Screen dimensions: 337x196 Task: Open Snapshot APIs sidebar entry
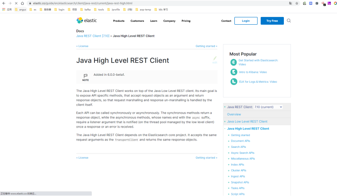(x=240, y=182)
